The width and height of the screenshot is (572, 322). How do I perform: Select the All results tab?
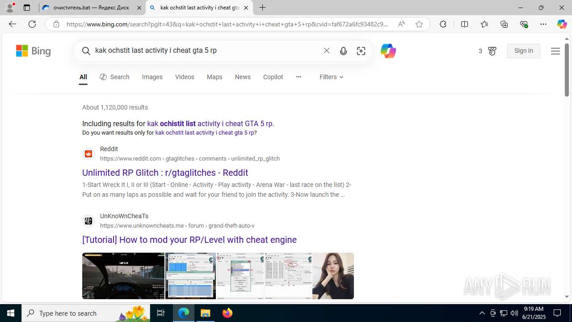click(x=83, y=77)
